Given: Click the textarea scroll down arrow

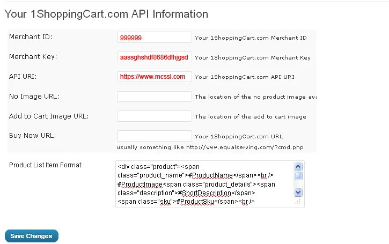Looking at the screenshot, I should [298, 192].
